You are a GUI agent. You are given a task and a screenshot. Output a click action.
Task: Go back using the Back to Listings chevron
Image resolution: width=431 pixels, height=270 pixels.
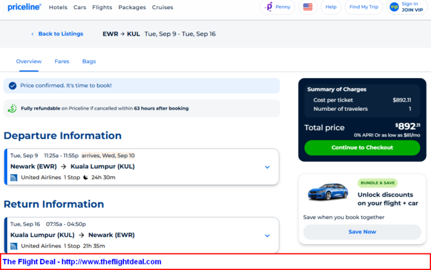click(32, 34)
